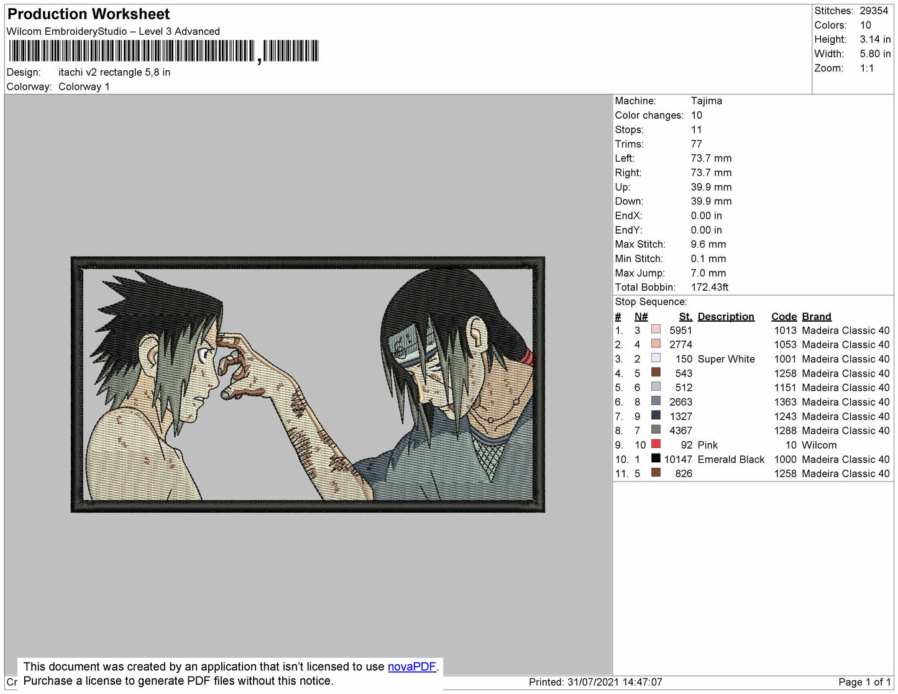Click the 'Code' column header

pyautogui.click(x=784, y=317)
